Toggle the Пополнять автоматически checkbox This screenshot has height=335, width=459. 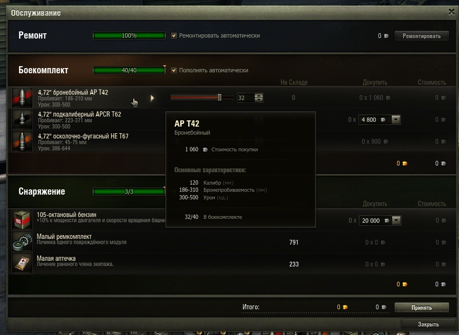174,70
